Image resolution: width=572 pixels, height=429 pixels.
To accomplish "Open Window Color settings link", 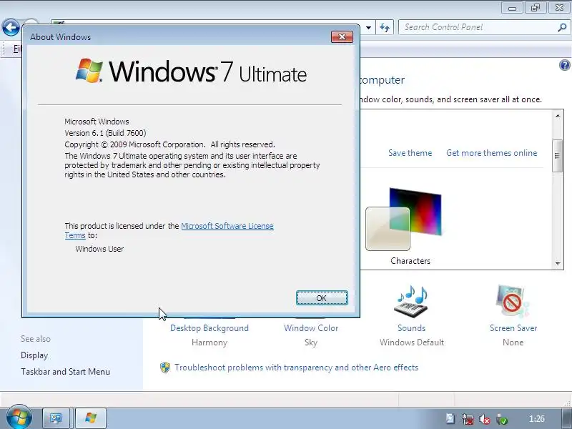I will pos(311,328).
